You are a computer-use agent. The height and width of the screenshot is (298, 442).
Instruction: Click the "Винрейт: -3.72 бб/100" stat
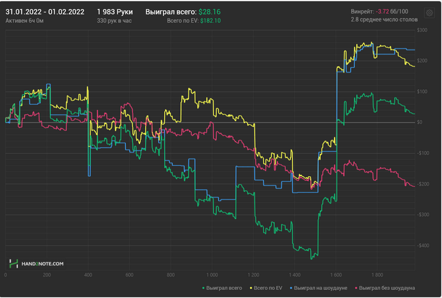(x=379, y=11)
